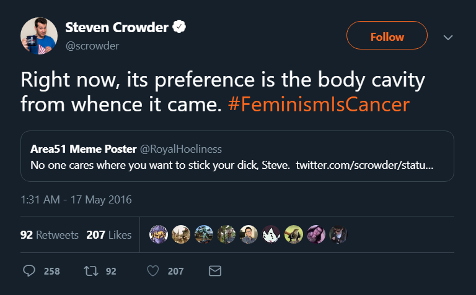This screenshot has height=295, width=476.
Task: Click the retweet arrows icon
Action: [x=90, y=271]
